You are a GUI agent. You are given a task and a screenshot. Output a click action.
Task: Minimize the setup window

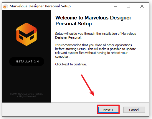tap(115, 6)
